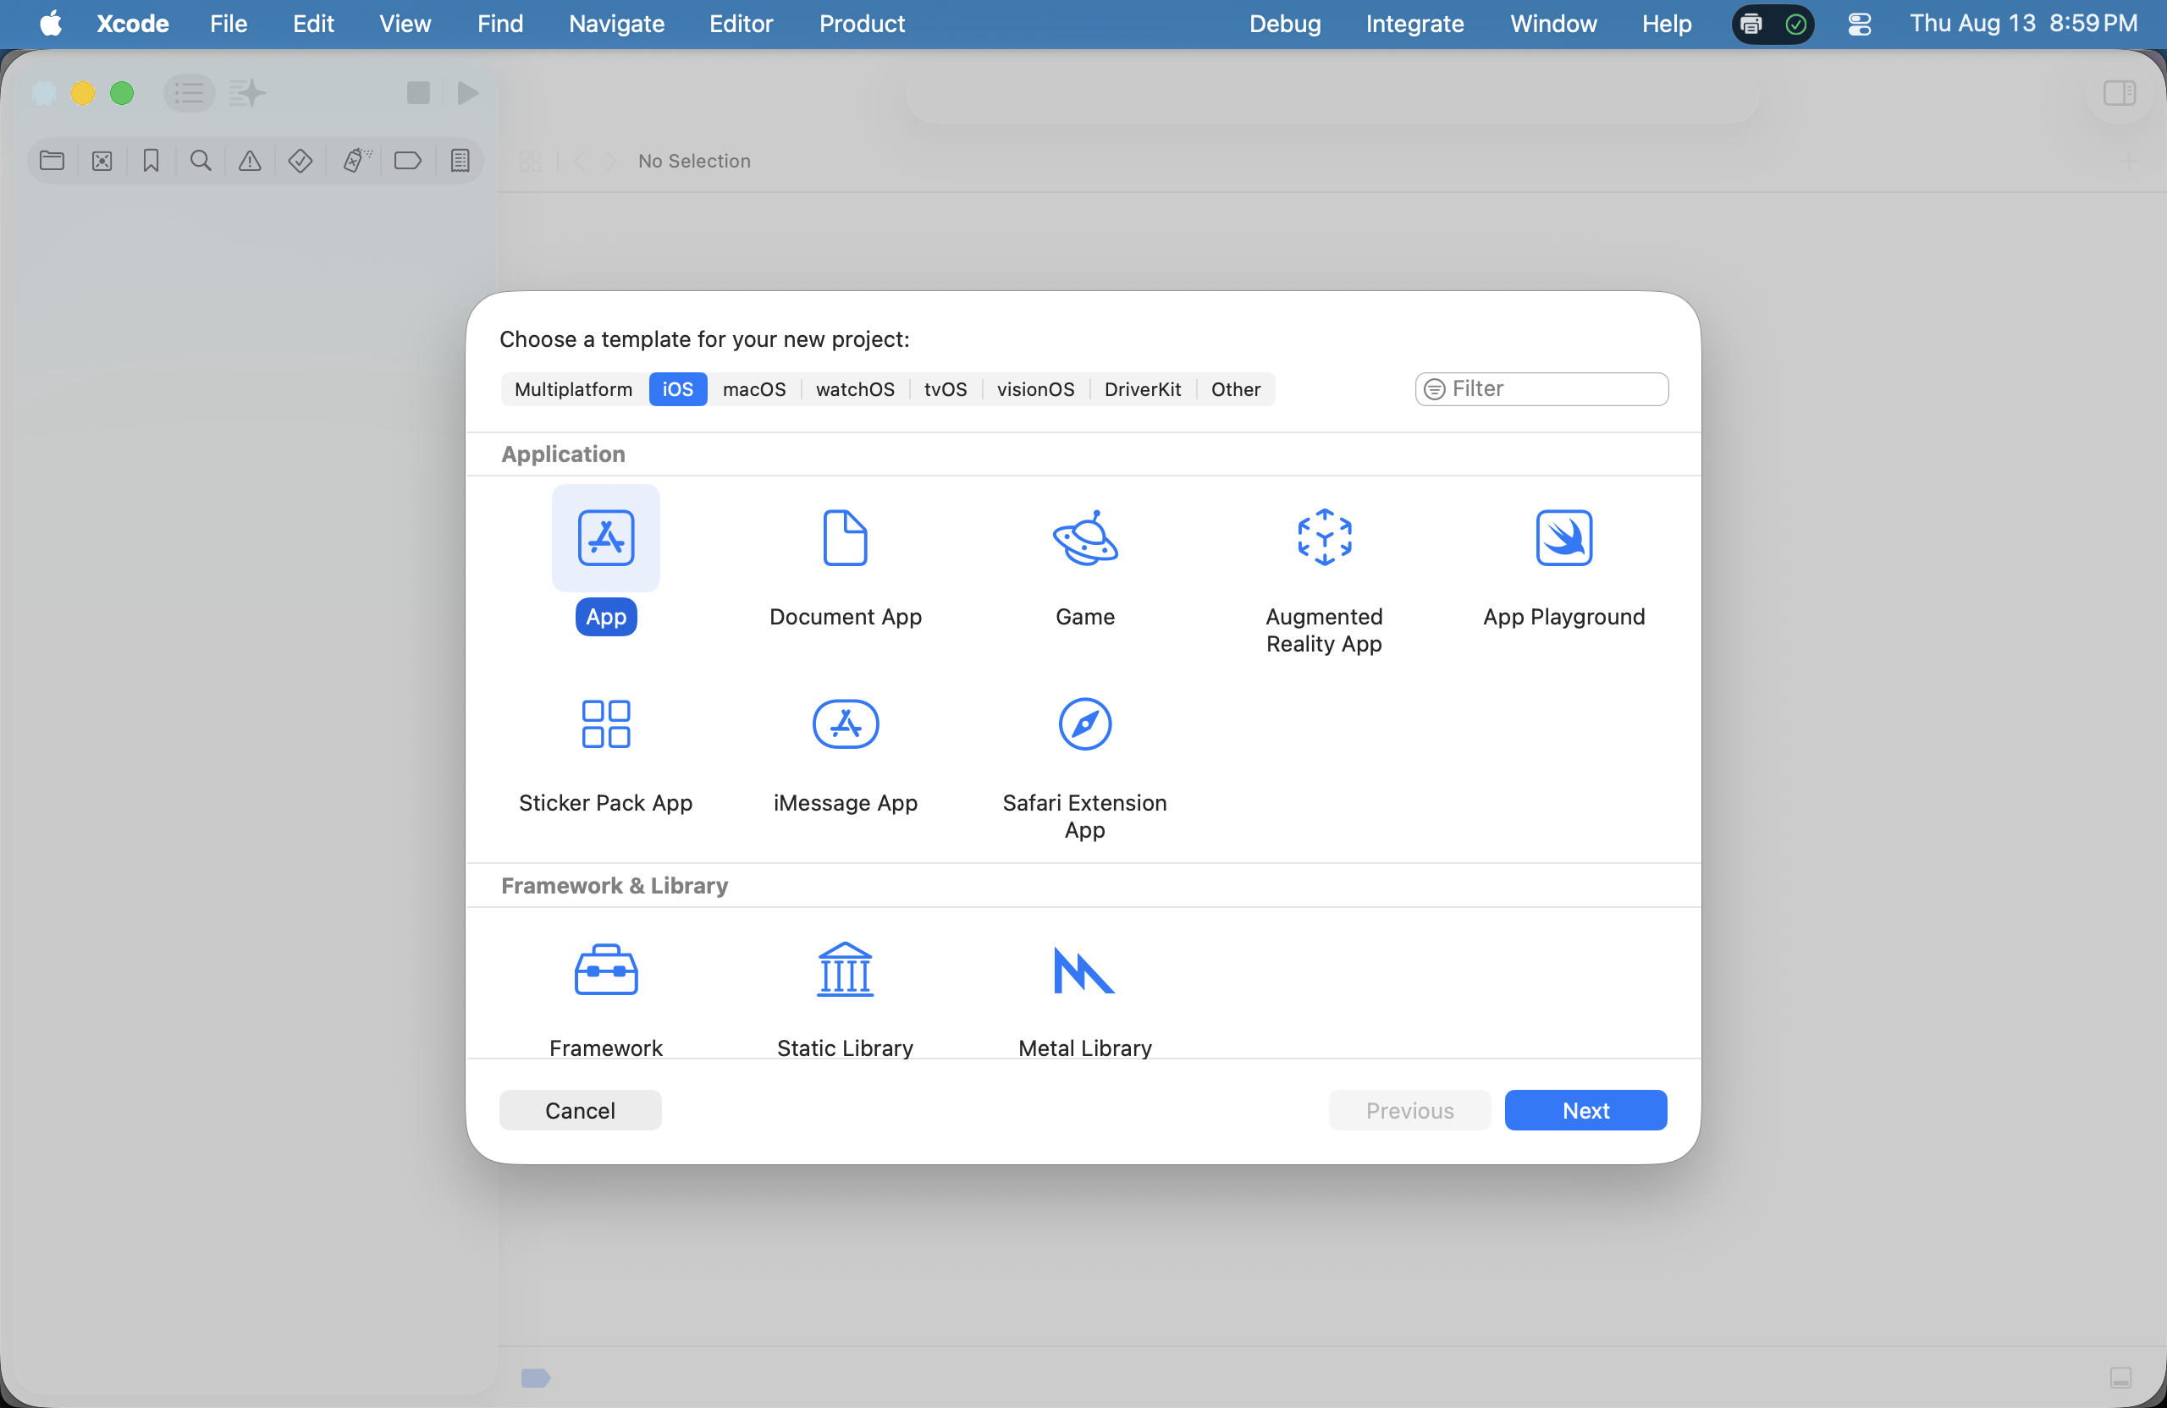The image size is (2167, 1408).
Task: Click the Stop button in toolbar
Action: [418, 93]
